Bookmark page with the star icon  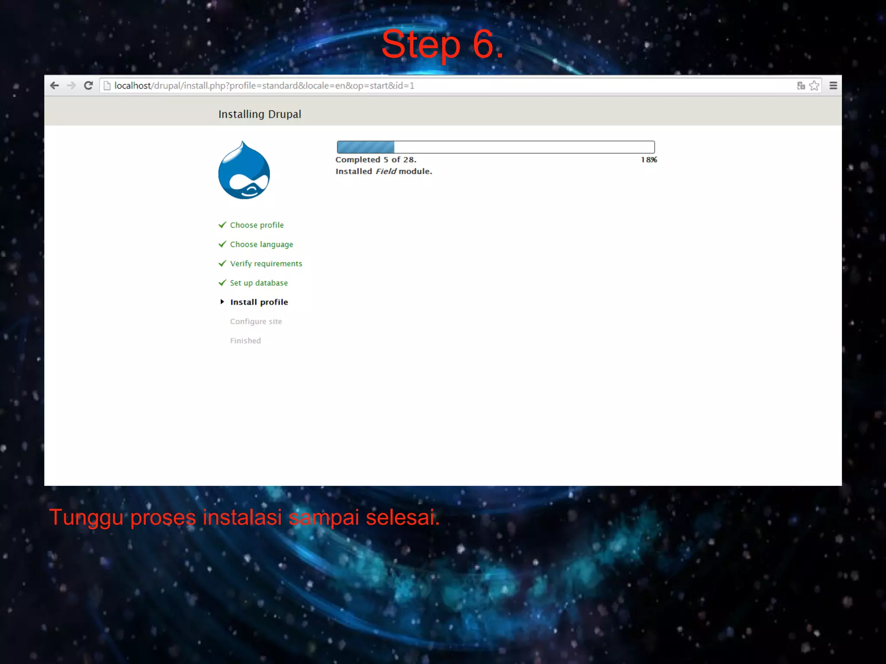point(814,86)
